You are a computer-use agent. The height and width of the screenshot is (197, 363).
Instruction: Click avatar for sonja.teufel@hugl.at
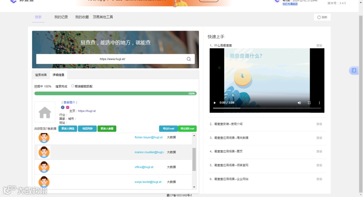tap(44, 182)
